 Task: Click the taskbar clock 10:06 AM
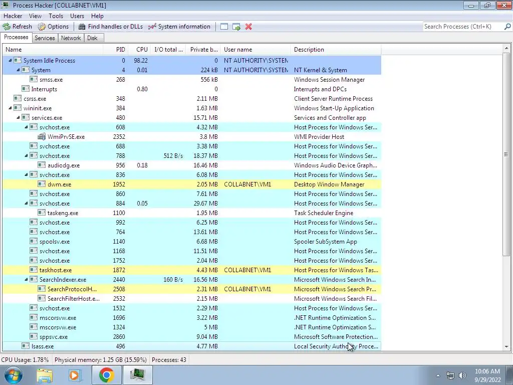[487, 371]
